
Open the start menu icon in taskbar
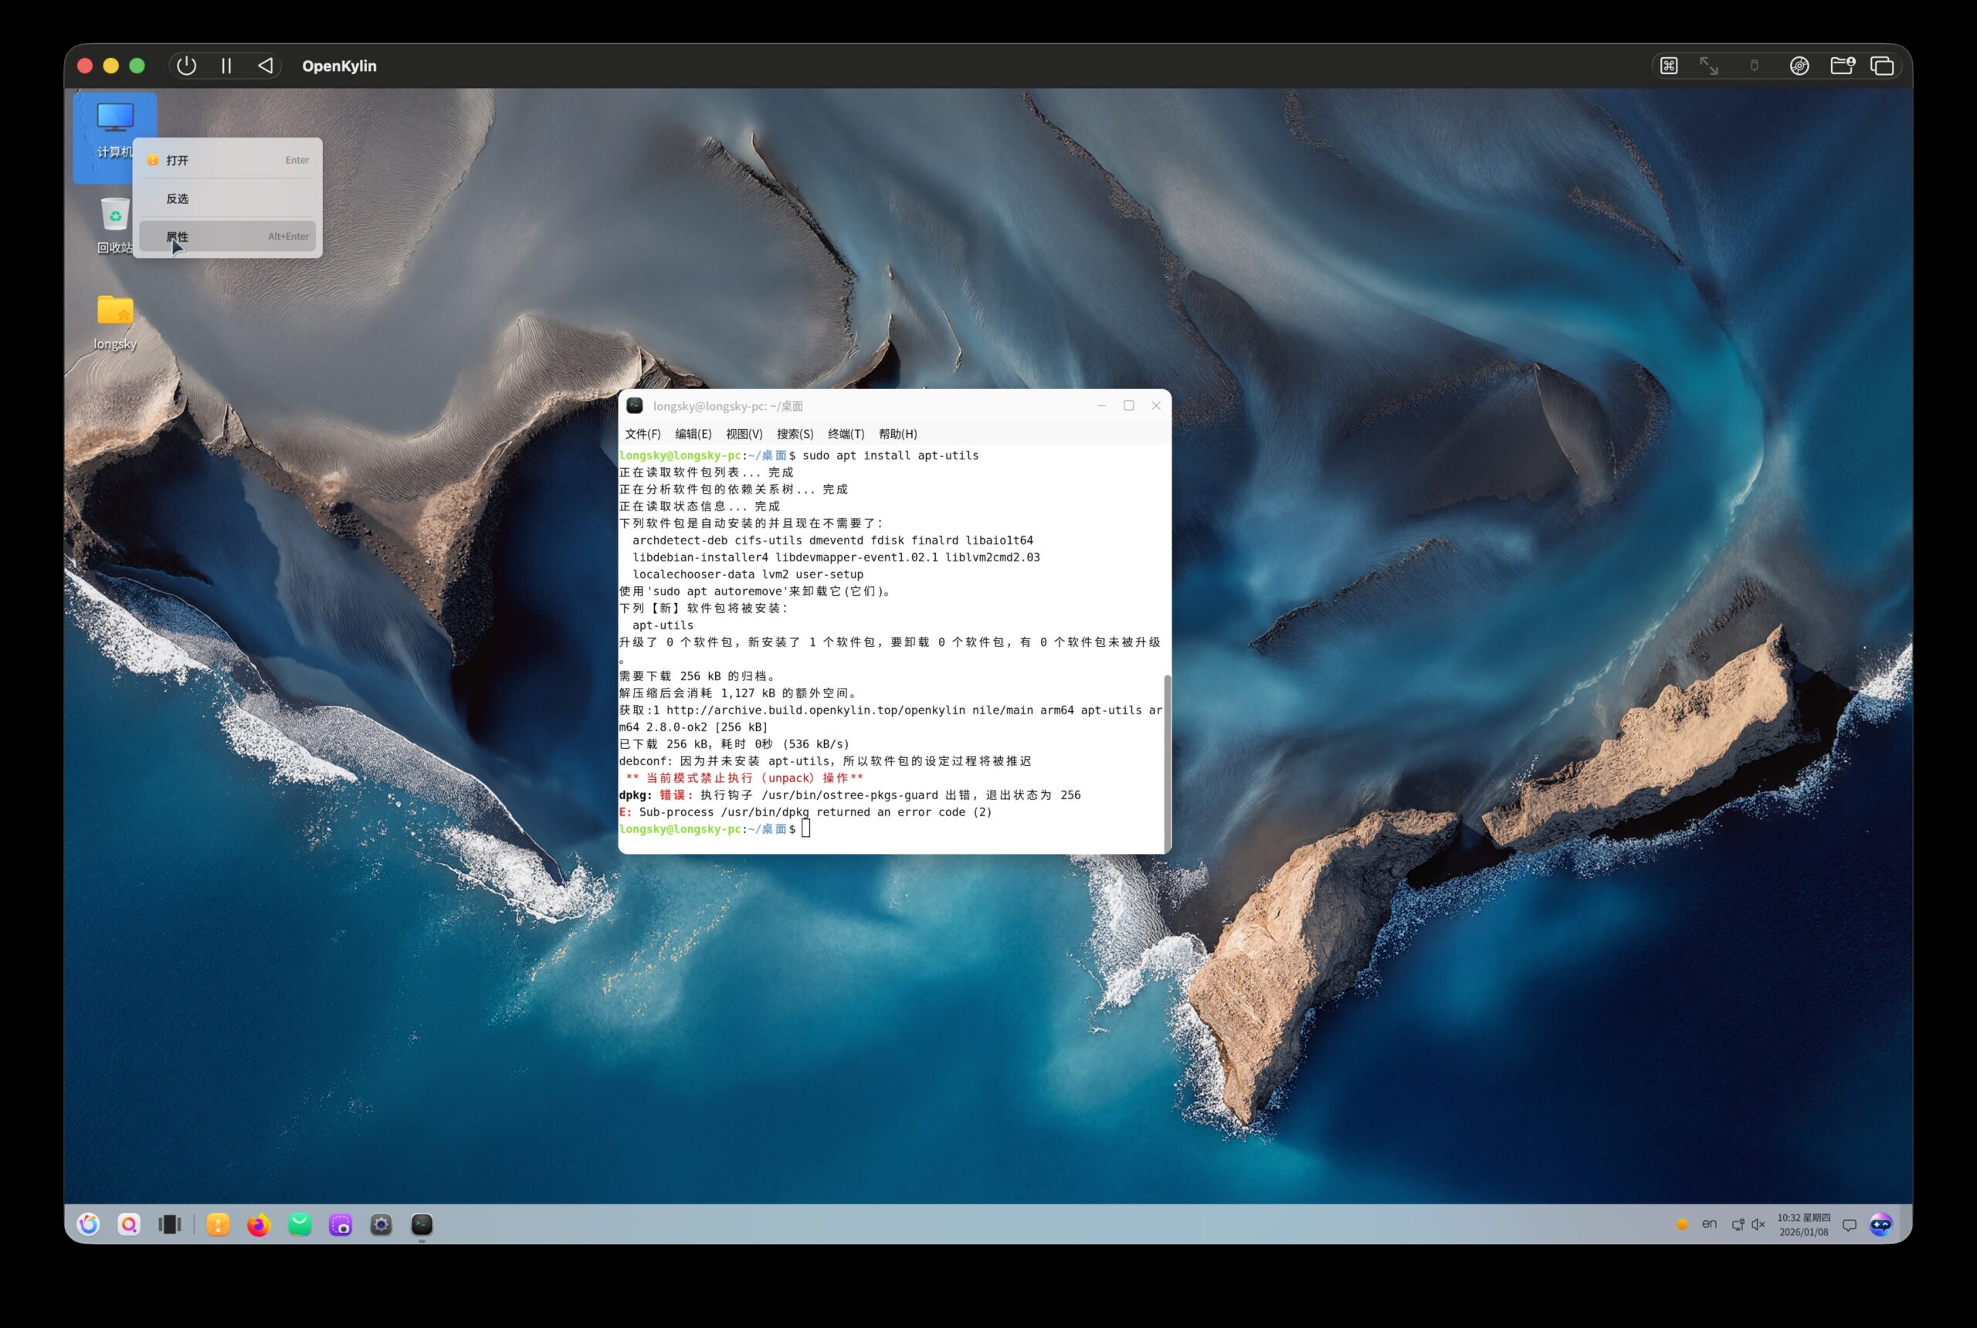click(x=88, y=1224)
